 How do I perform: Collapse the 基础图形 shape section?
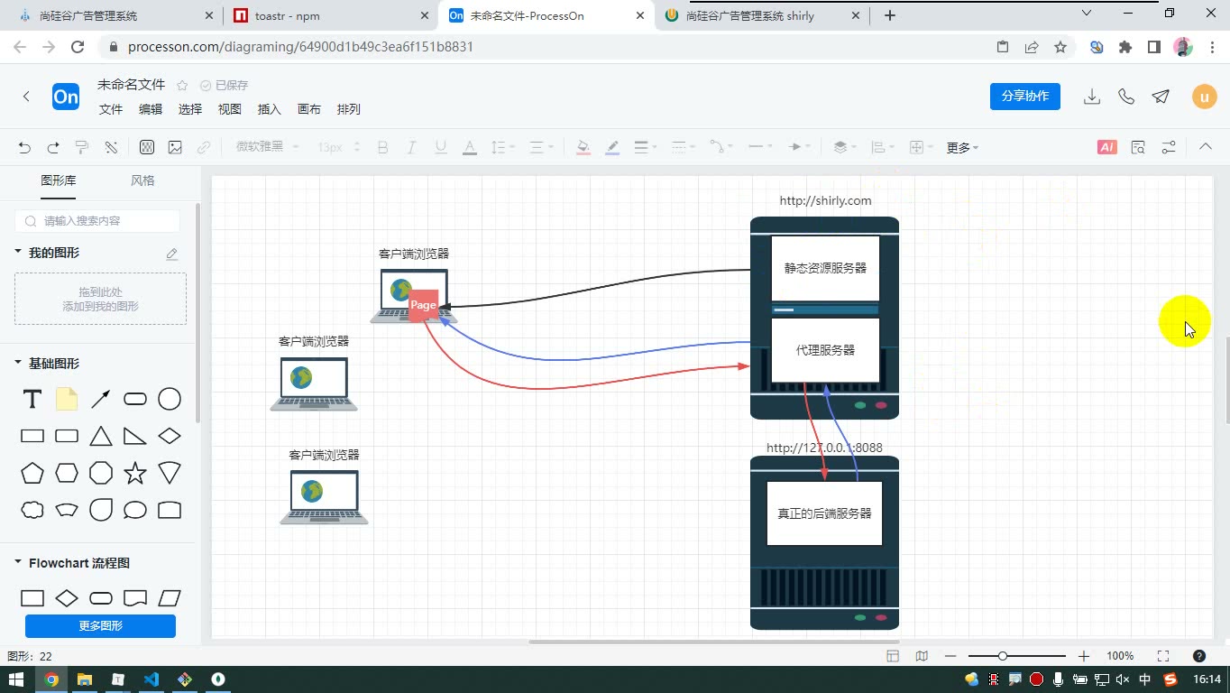coord(18,363)
